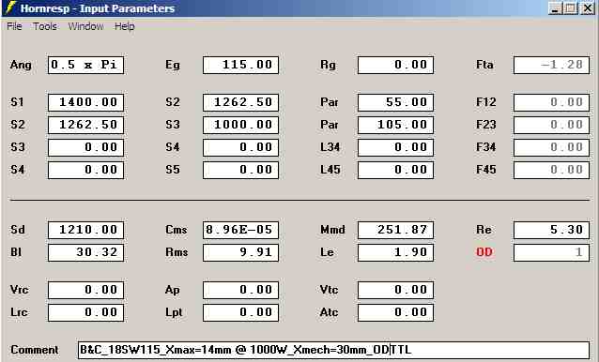Click the Mmd label
The height and width of the screenshot is (362, 599).
click(x=332, y=230)
